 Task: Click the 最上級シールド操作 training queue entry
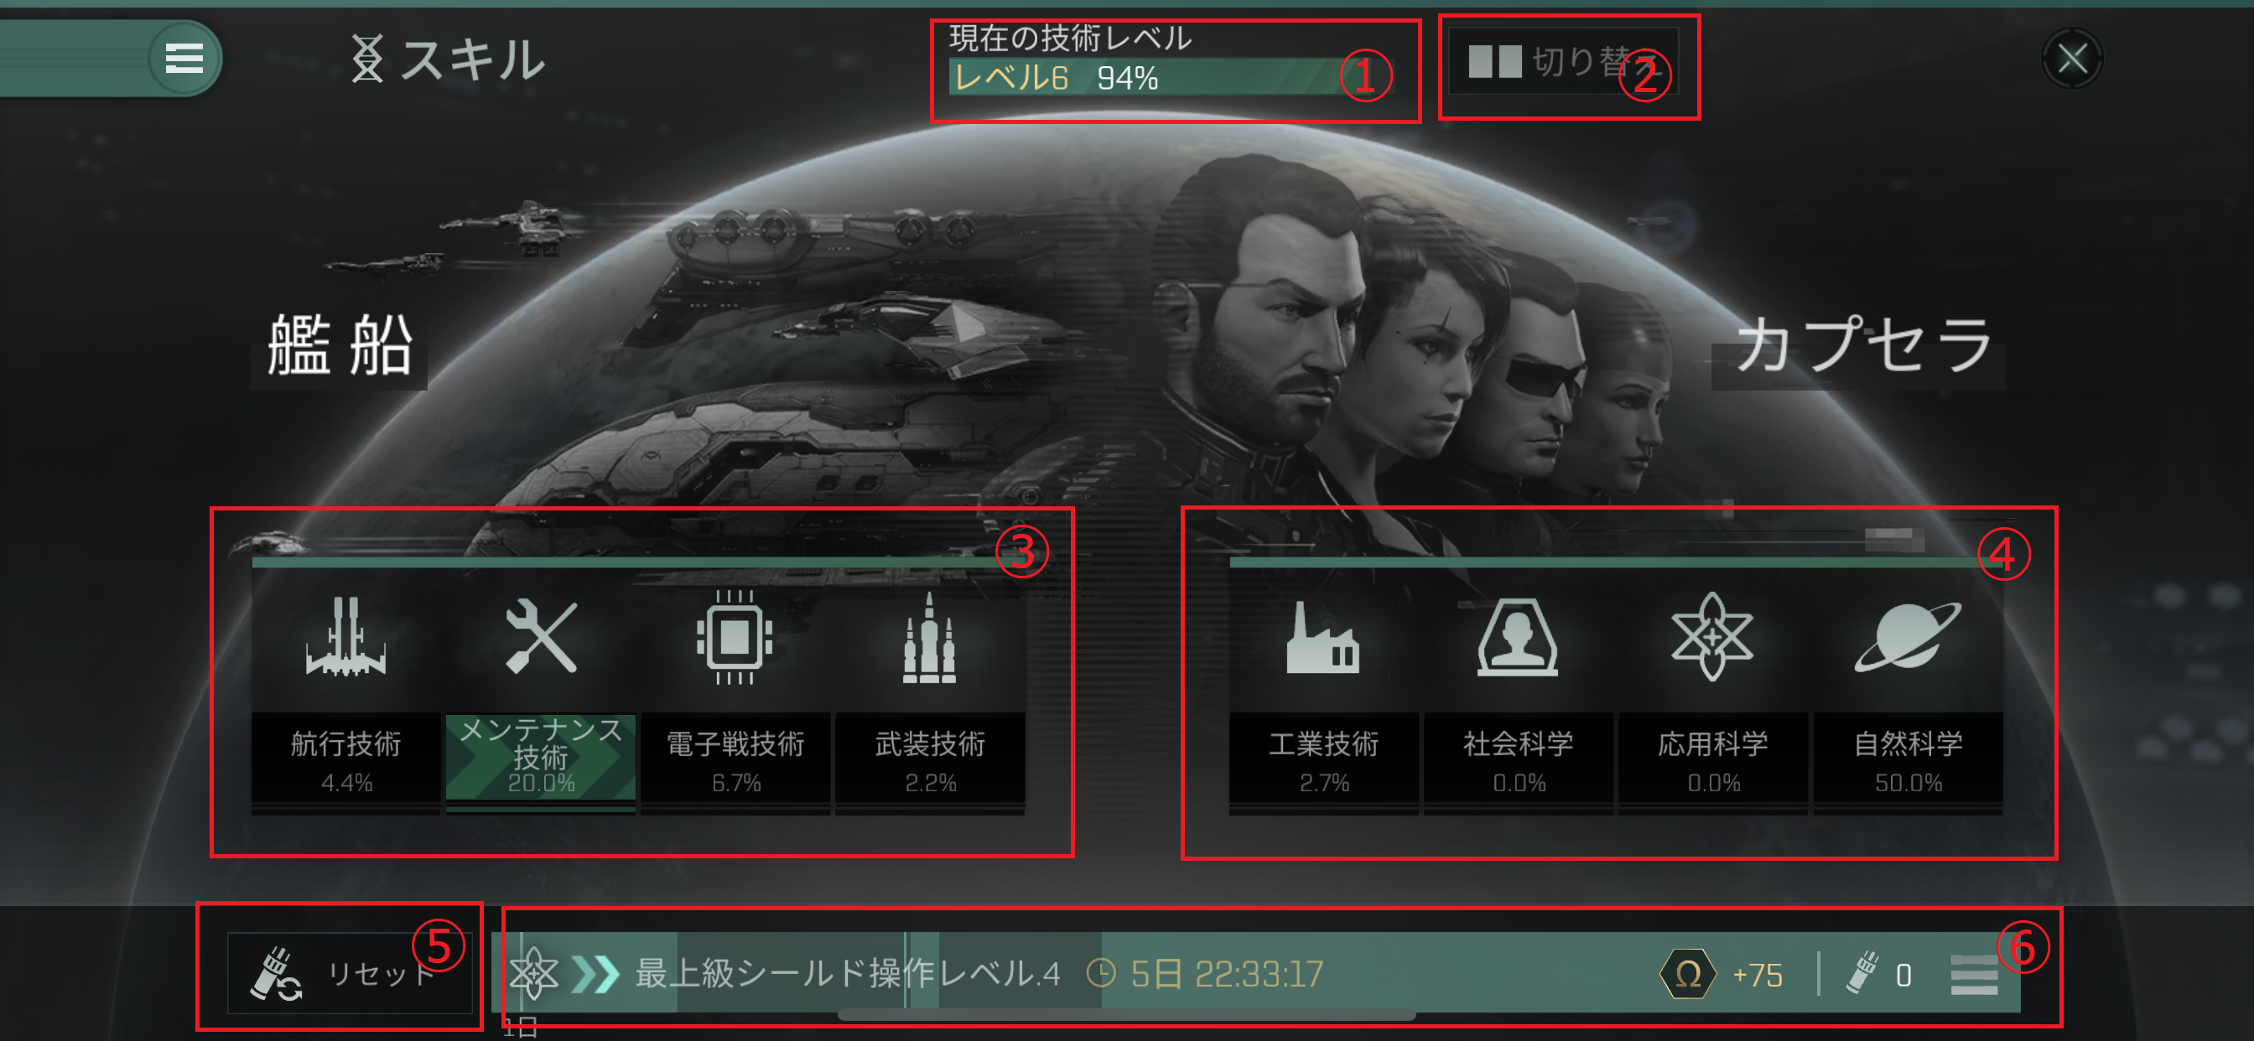(x=847, y=974)
